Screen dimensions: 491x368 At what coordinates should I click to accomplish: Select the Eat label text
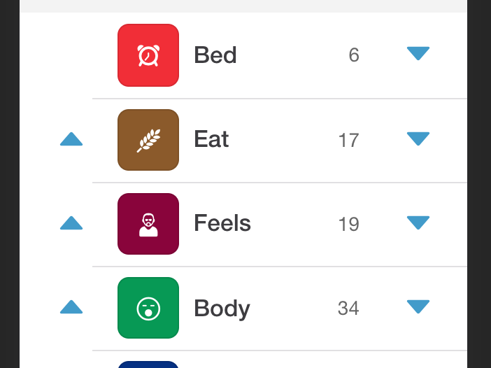[x=211, y=139]
